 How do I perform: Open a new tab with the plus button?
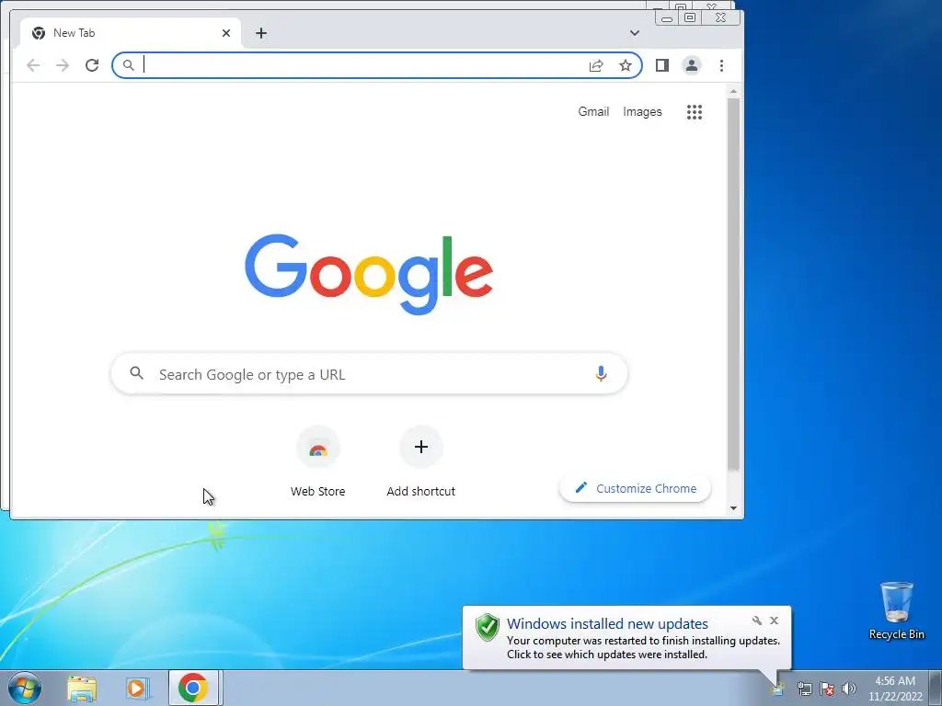click(260, 33)
